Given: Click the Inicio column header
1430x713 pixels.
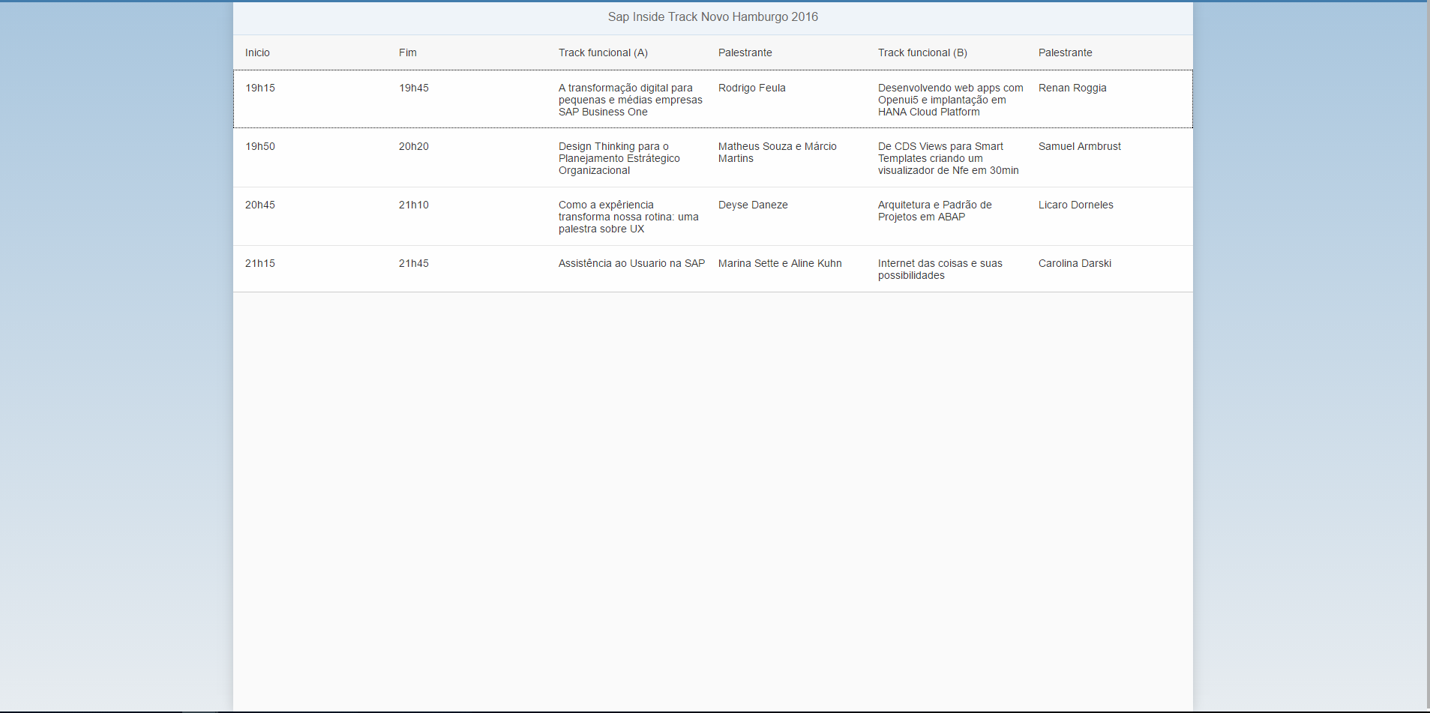Looking at the screenshot, I should [x=257, y=52].
